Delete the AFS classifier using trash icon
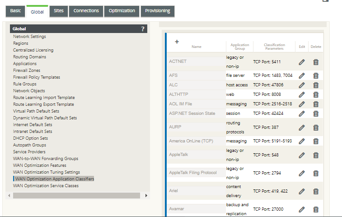Screen dimensions: 342x217 tap(316, 76)
